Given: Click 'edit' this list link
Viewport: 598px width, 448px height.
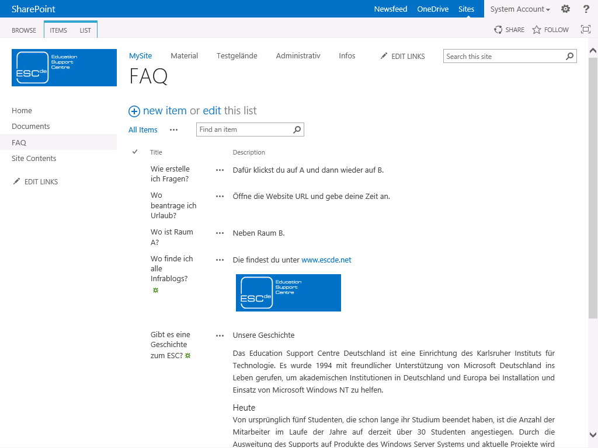Looking at the screenshot, I should [x=211, y=110].
